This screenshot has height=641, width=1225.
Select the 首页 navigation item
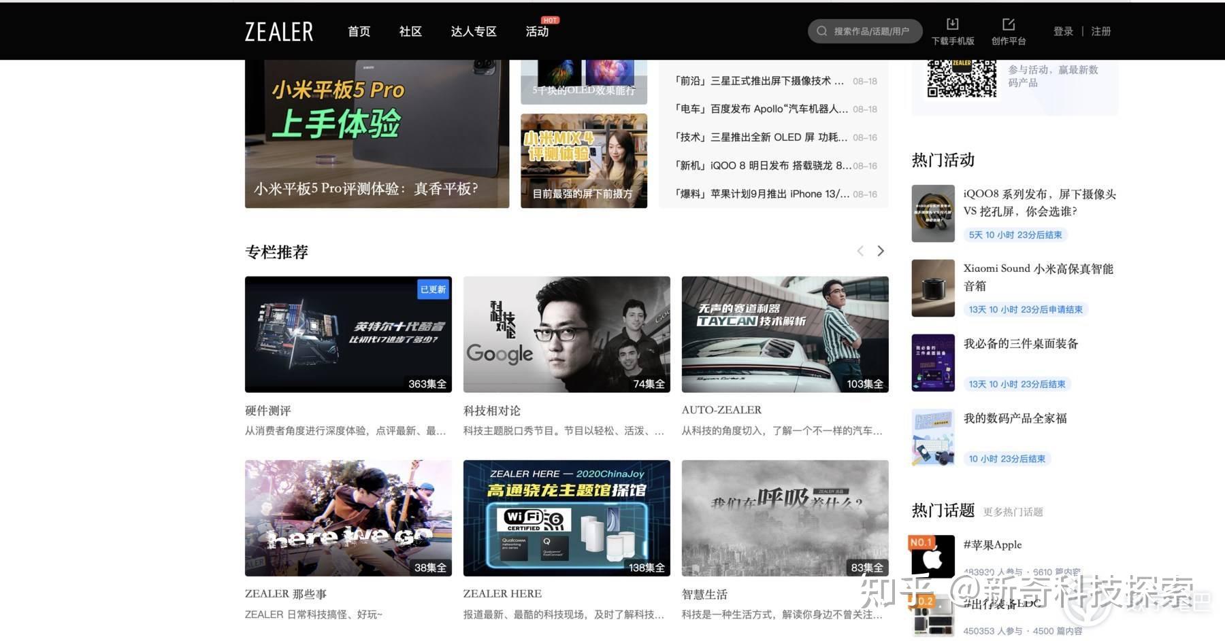click(x=359, y=31)
